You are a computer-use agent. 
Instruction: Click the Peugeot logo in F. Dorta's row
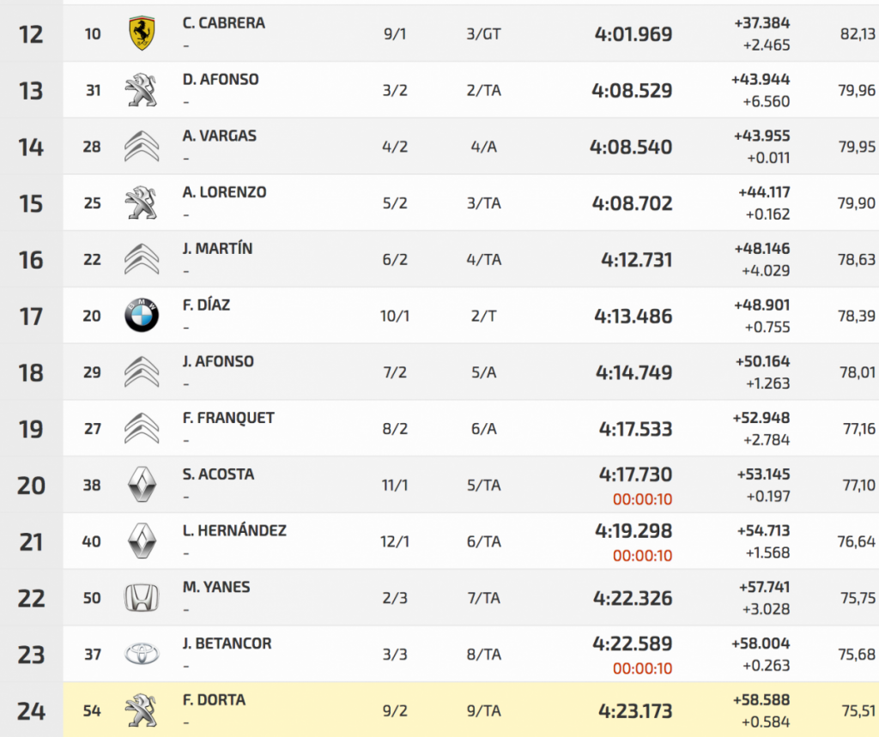[142, 711]
